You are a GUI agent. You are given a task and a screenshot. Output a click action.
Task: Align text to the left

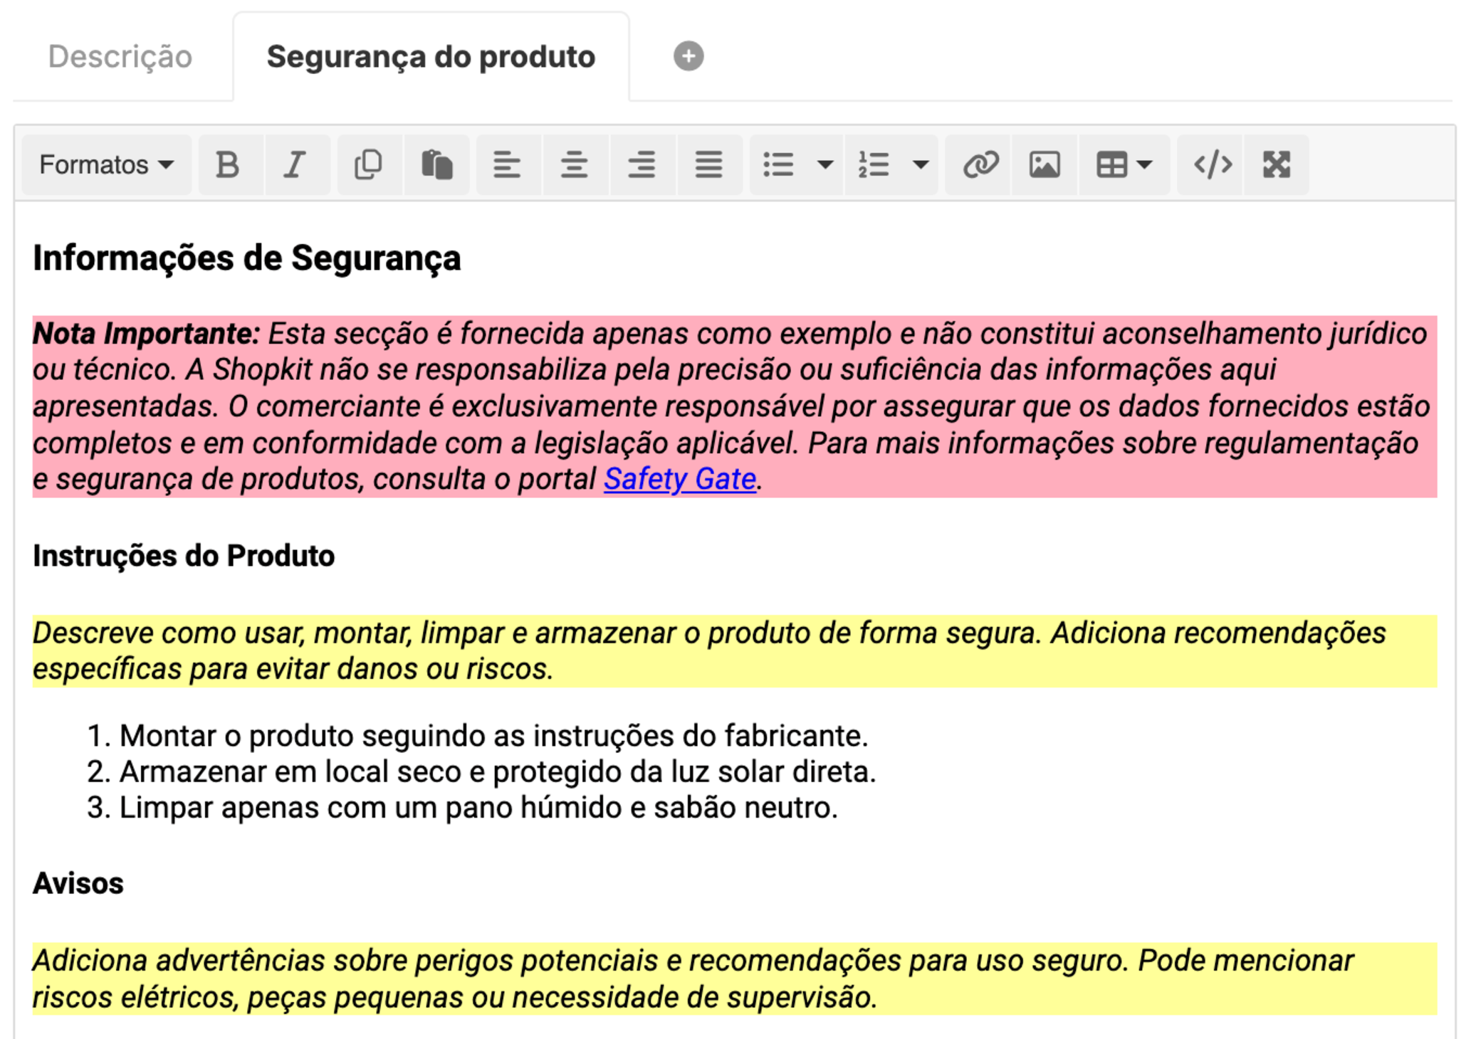507,165
